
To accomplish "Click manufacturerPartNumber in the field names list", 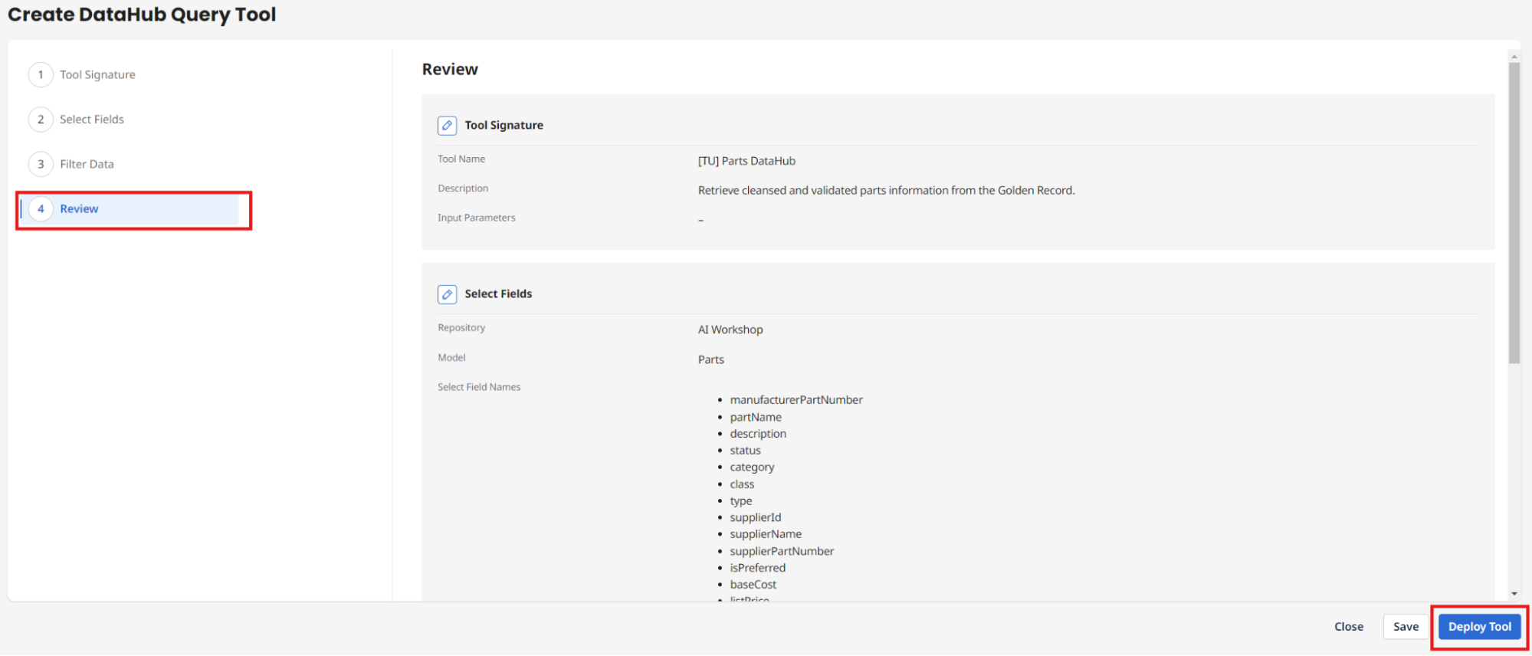I will click(796, 400).
